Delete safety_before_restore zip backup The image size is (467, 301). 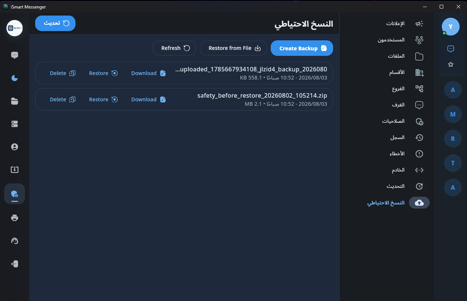pos(62,99)
